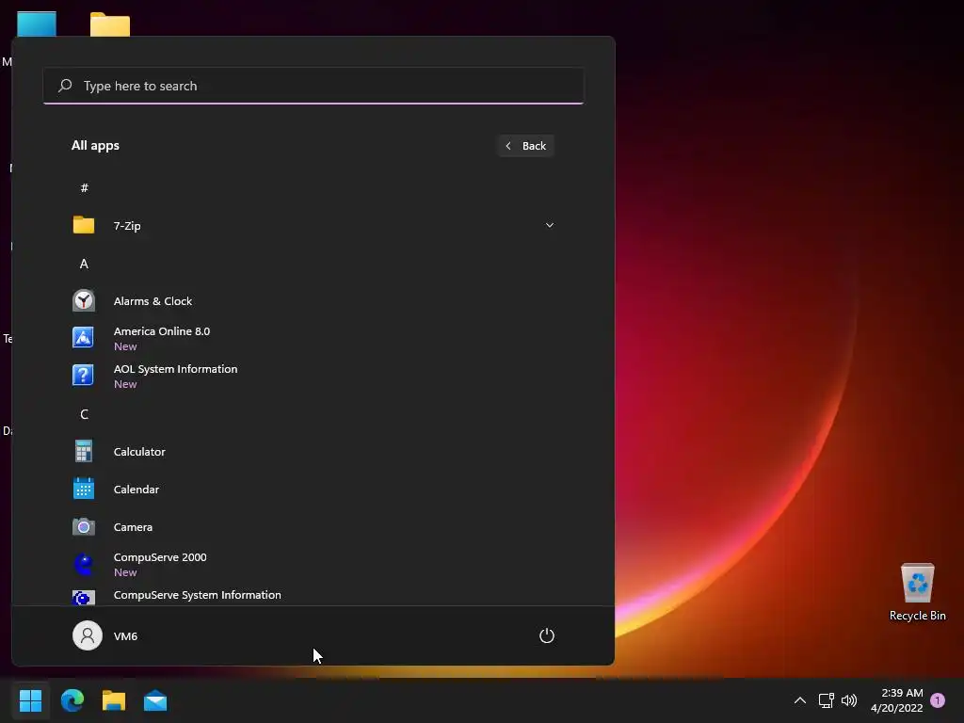Open the Mail app from taskbar
Viewport: 964px width, 723px height.
[155, 700]
